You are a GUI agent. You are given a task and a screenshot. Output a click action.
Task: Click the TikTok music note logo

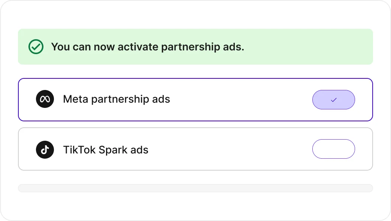point(45,150)
